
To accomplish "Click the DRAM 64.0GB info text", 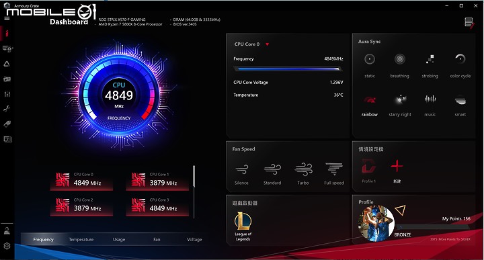I will [x=196, y=19].
